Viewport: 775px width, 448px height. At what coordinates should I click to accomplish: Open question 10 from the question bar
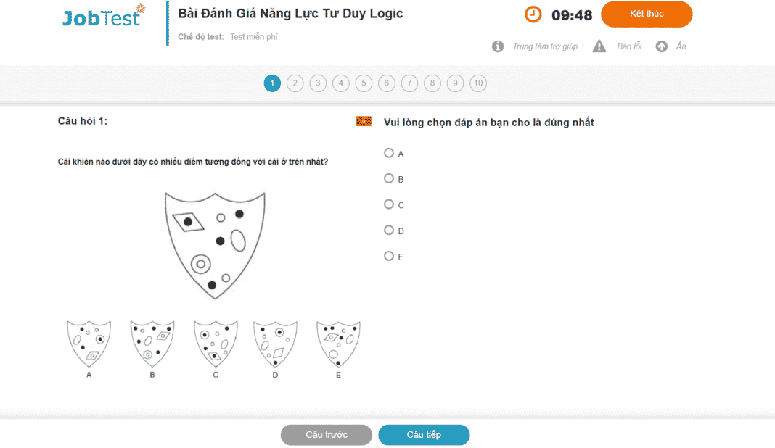click(478, 83)
